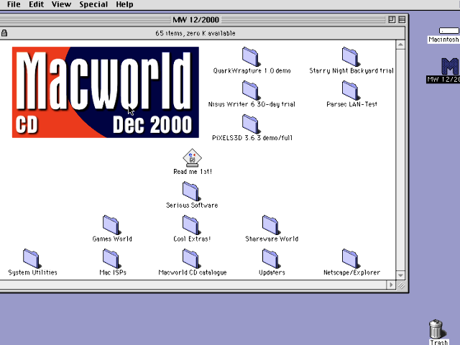Click the locked padlock icon in window header
Image resolution: width=460 pixels, height=345 pixels.
coord(4,33)
